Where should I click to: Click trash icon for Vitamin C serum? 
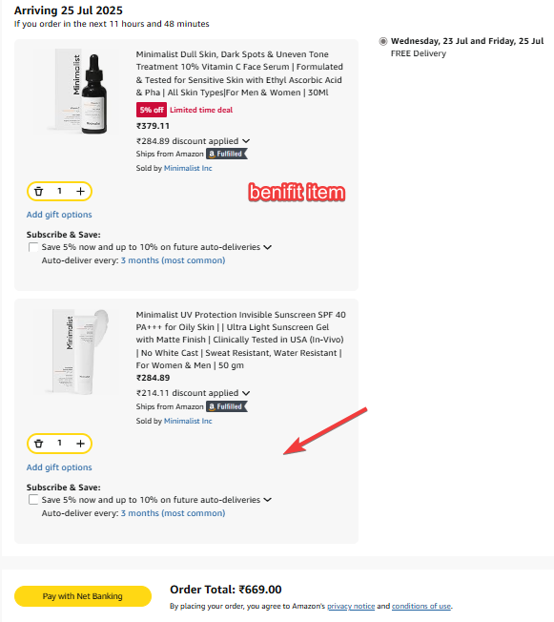(x=38, y=191)
